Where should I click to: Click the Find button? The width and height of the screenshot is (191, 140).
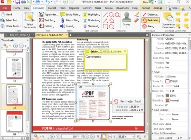click(x=172, y=8)
